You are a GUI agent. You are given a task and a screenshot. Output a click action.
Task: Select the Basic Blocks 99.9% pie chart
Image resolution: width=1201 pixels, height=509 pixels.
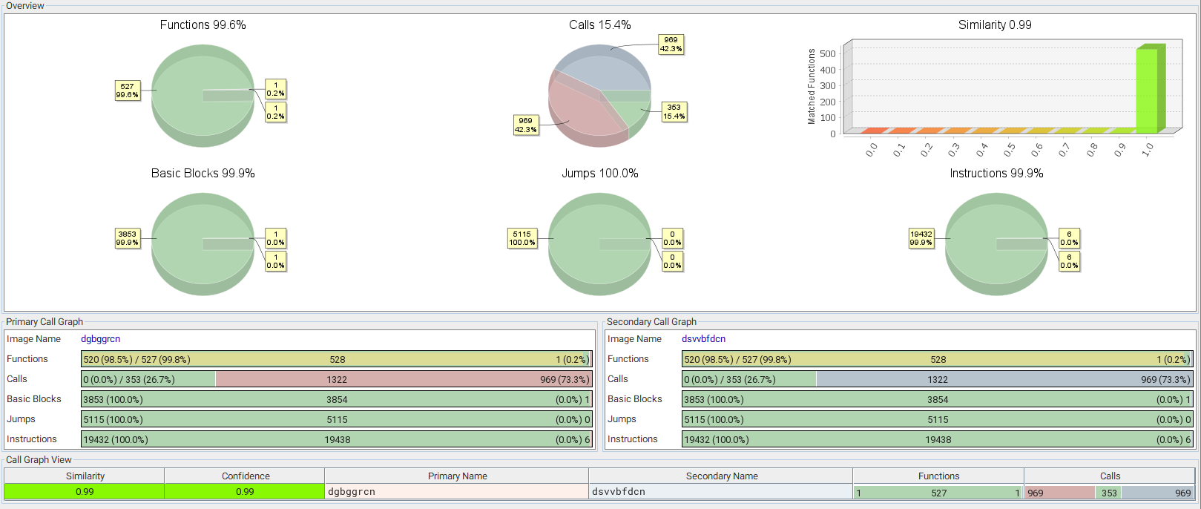click(202, 244)
